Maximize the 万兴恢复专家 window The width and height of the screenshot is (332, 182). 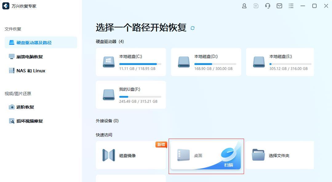click(x=314, y=6)
